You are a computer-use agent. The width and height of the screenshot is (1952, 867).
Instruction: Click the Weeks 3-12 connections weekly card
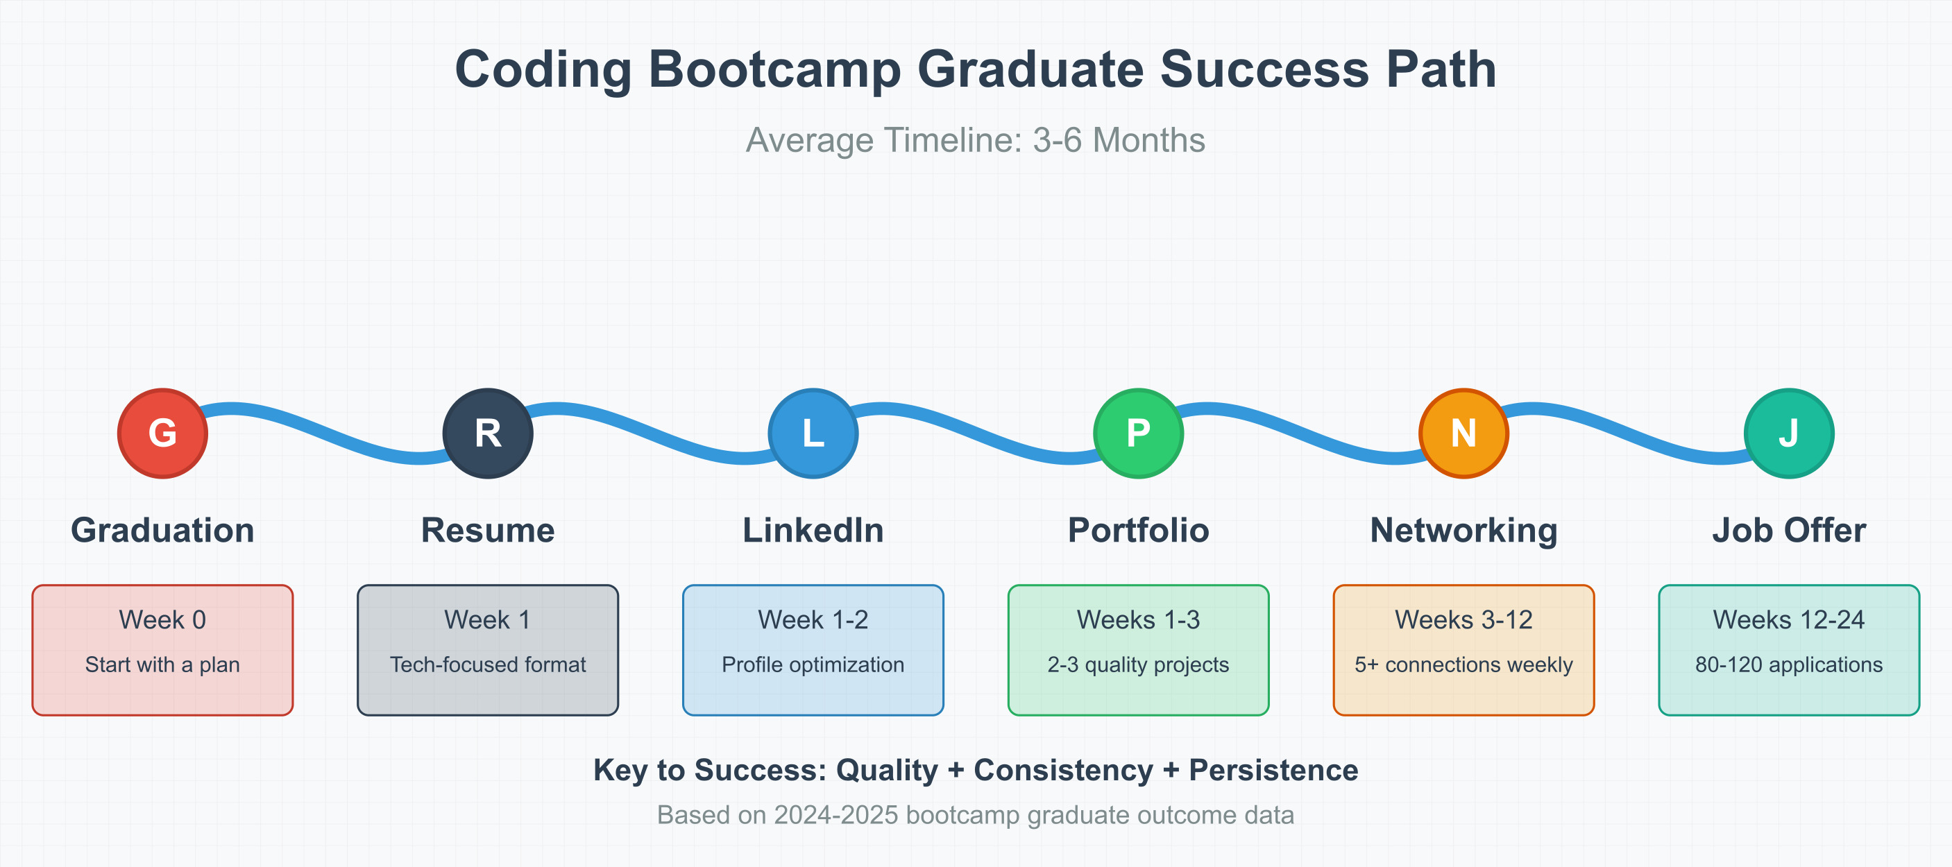coord(1464,650)
